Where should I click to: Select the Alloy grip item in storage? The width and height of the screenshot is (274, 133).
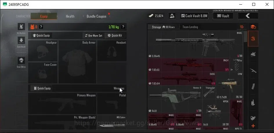(236, 65)
